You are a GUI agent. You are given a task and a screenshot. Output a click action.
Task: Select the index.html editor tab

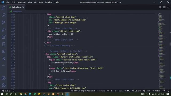[17, 7]
